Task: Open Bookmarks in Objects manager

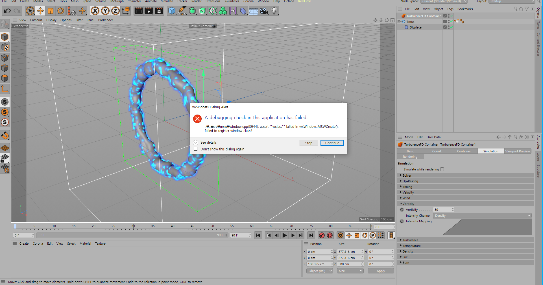Action: click(x=465, y=9)
